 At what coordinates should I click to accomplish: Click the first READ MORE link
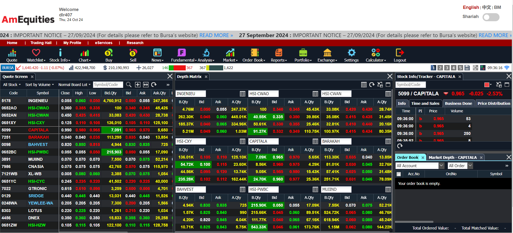(x=216, y=35)
